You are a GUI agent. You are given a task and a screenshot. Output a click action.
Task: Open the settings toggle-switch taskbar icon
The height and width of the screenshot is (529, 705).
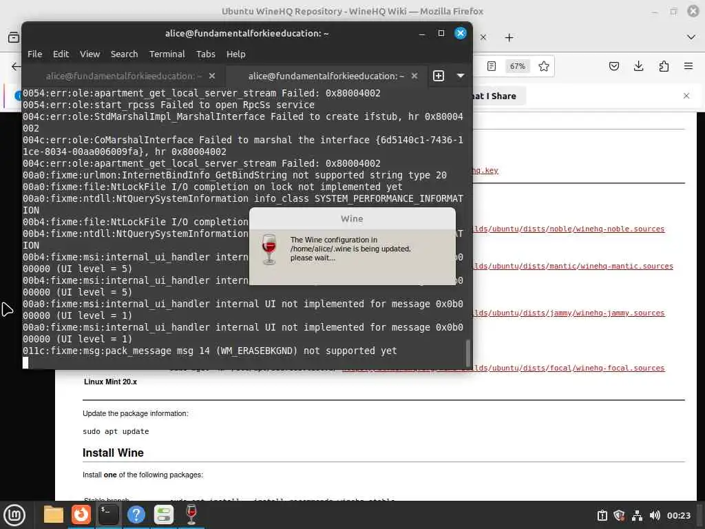pyautogui.click(x=164, y=515)
